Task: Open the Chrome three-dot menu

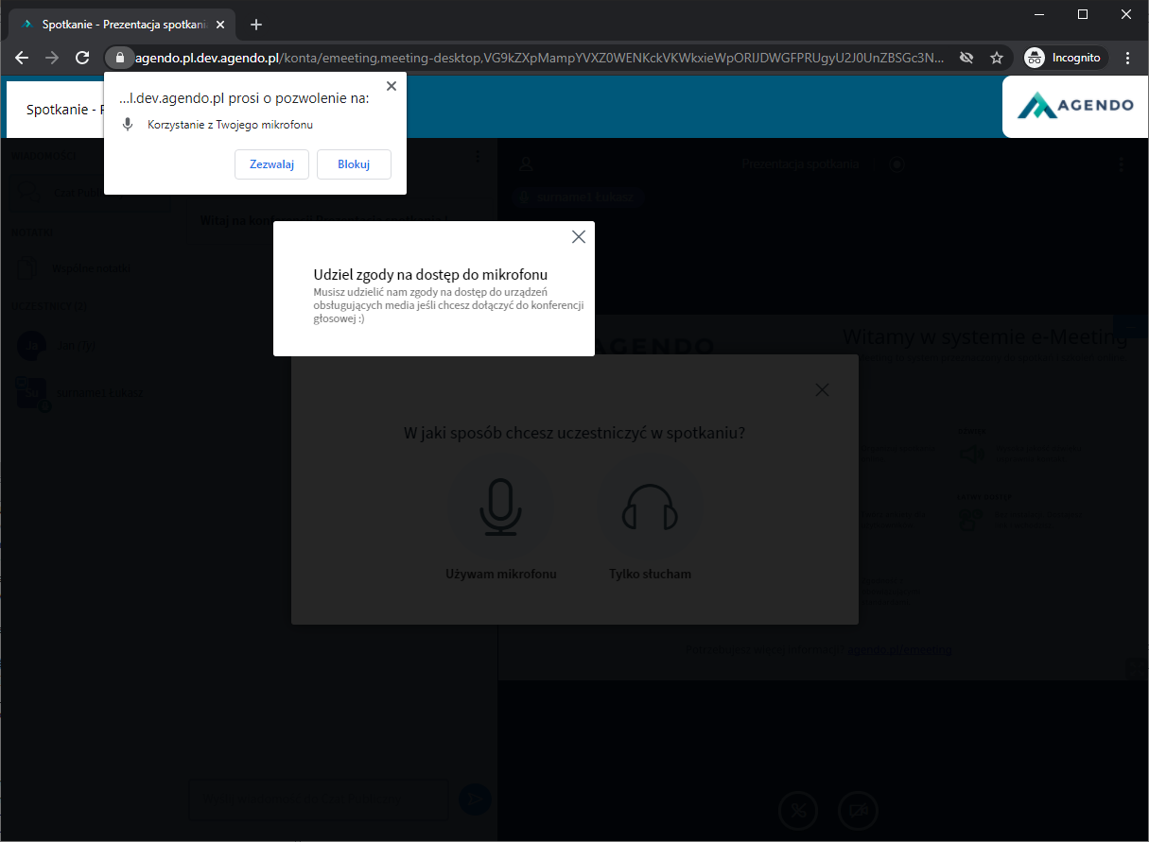Action: (1127, 58)
